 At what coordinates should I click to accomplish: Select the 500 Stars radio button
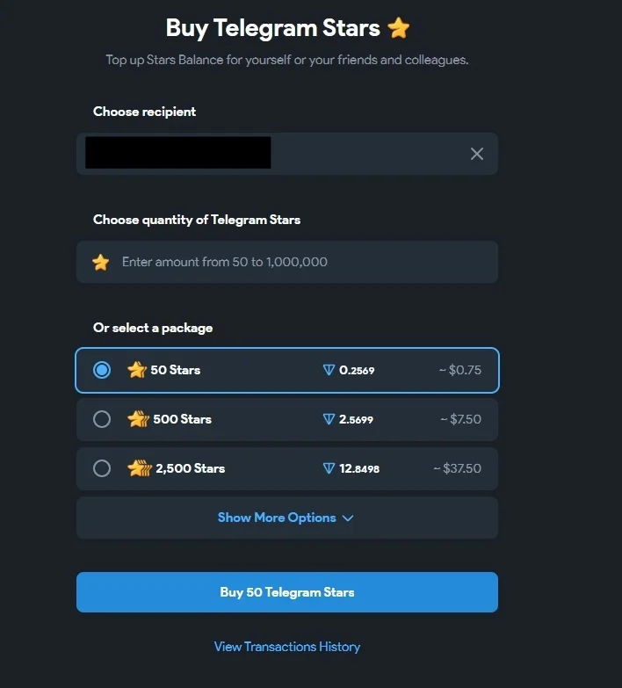(x=102, y=419)
